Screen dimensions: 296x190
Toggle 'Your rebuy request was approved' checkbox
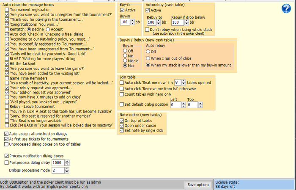pyautogui.click(x=7, y=88)
